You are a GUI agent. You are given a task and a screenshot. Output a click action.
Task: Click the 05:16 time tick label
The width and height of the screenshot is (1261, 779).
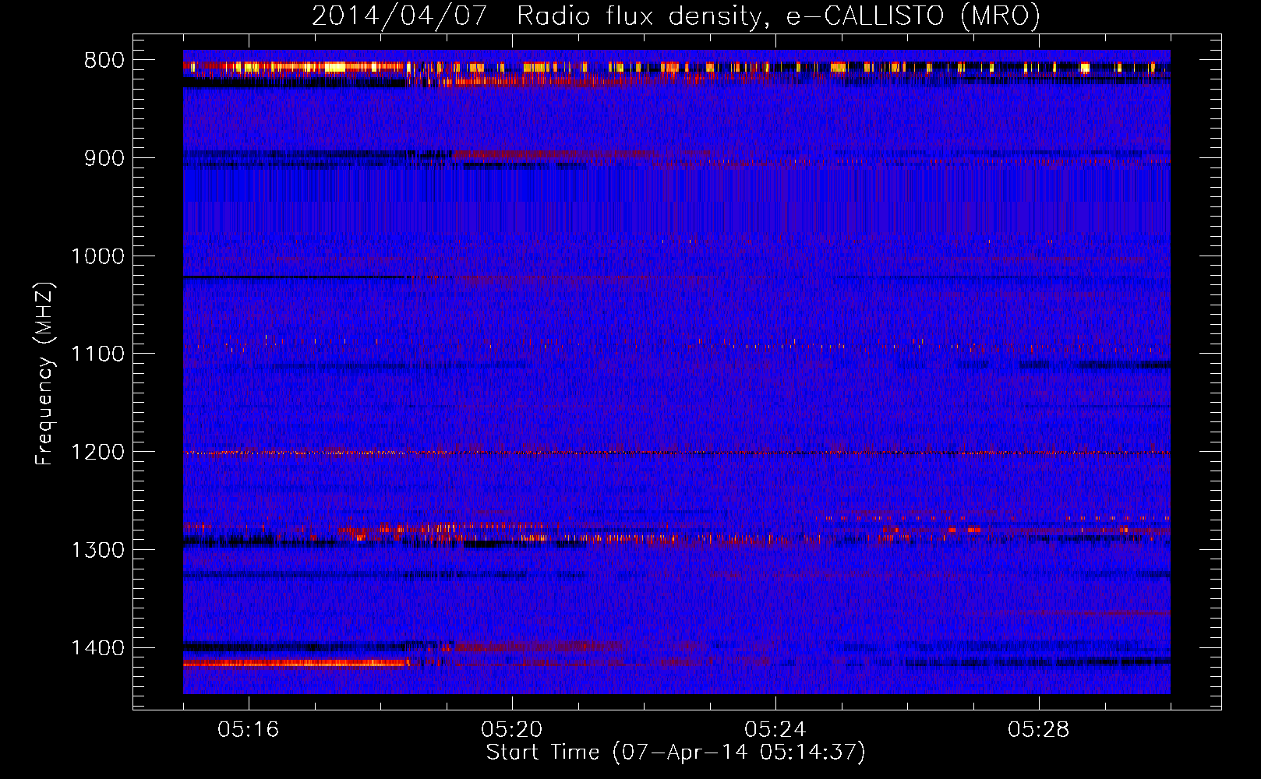[x=249, y=730]
